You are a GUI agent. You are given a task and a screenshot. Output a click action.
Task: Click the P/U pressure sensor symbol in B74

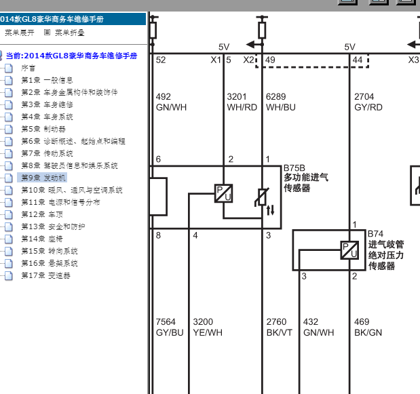pos(349,250)
